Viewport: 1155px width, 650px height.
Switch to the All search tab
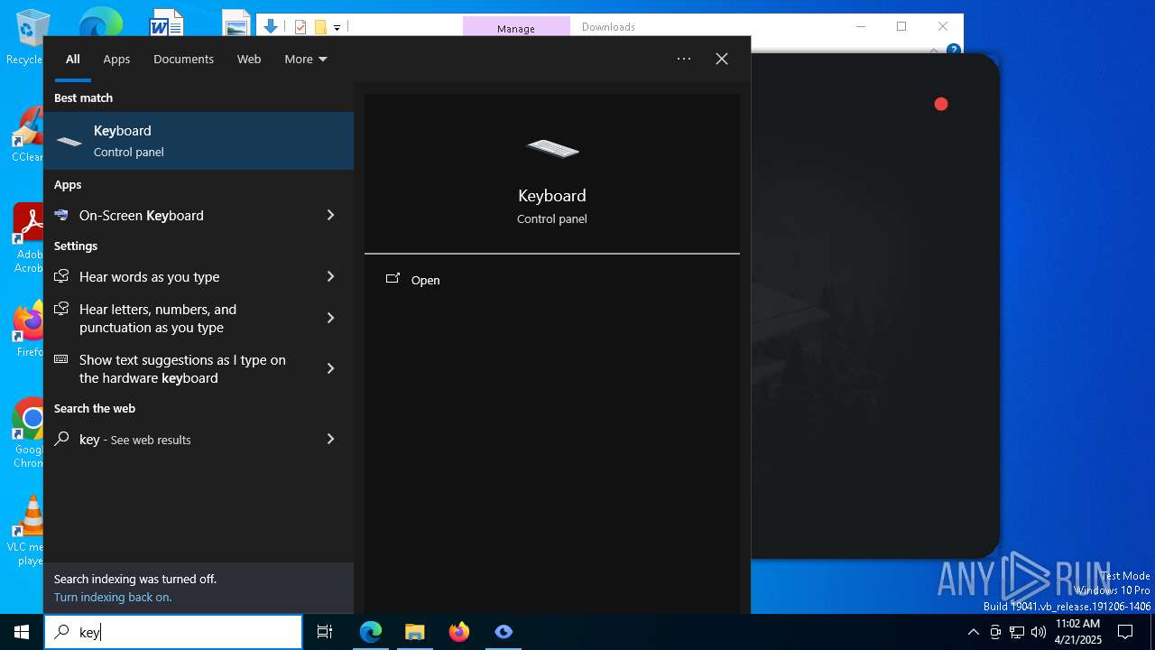73,59
